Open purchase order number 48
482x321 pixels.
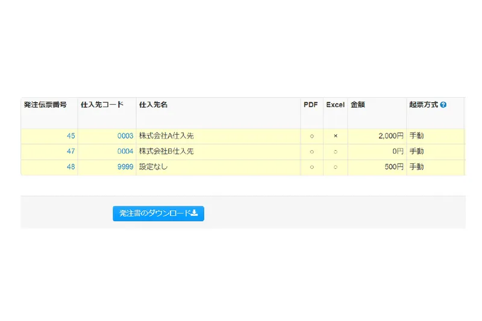tap(70, 167)
